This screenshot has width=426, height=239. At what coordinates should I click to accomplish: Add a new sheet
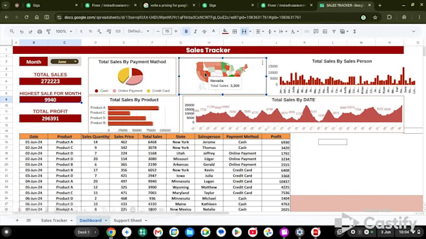(x=17, y=220)
